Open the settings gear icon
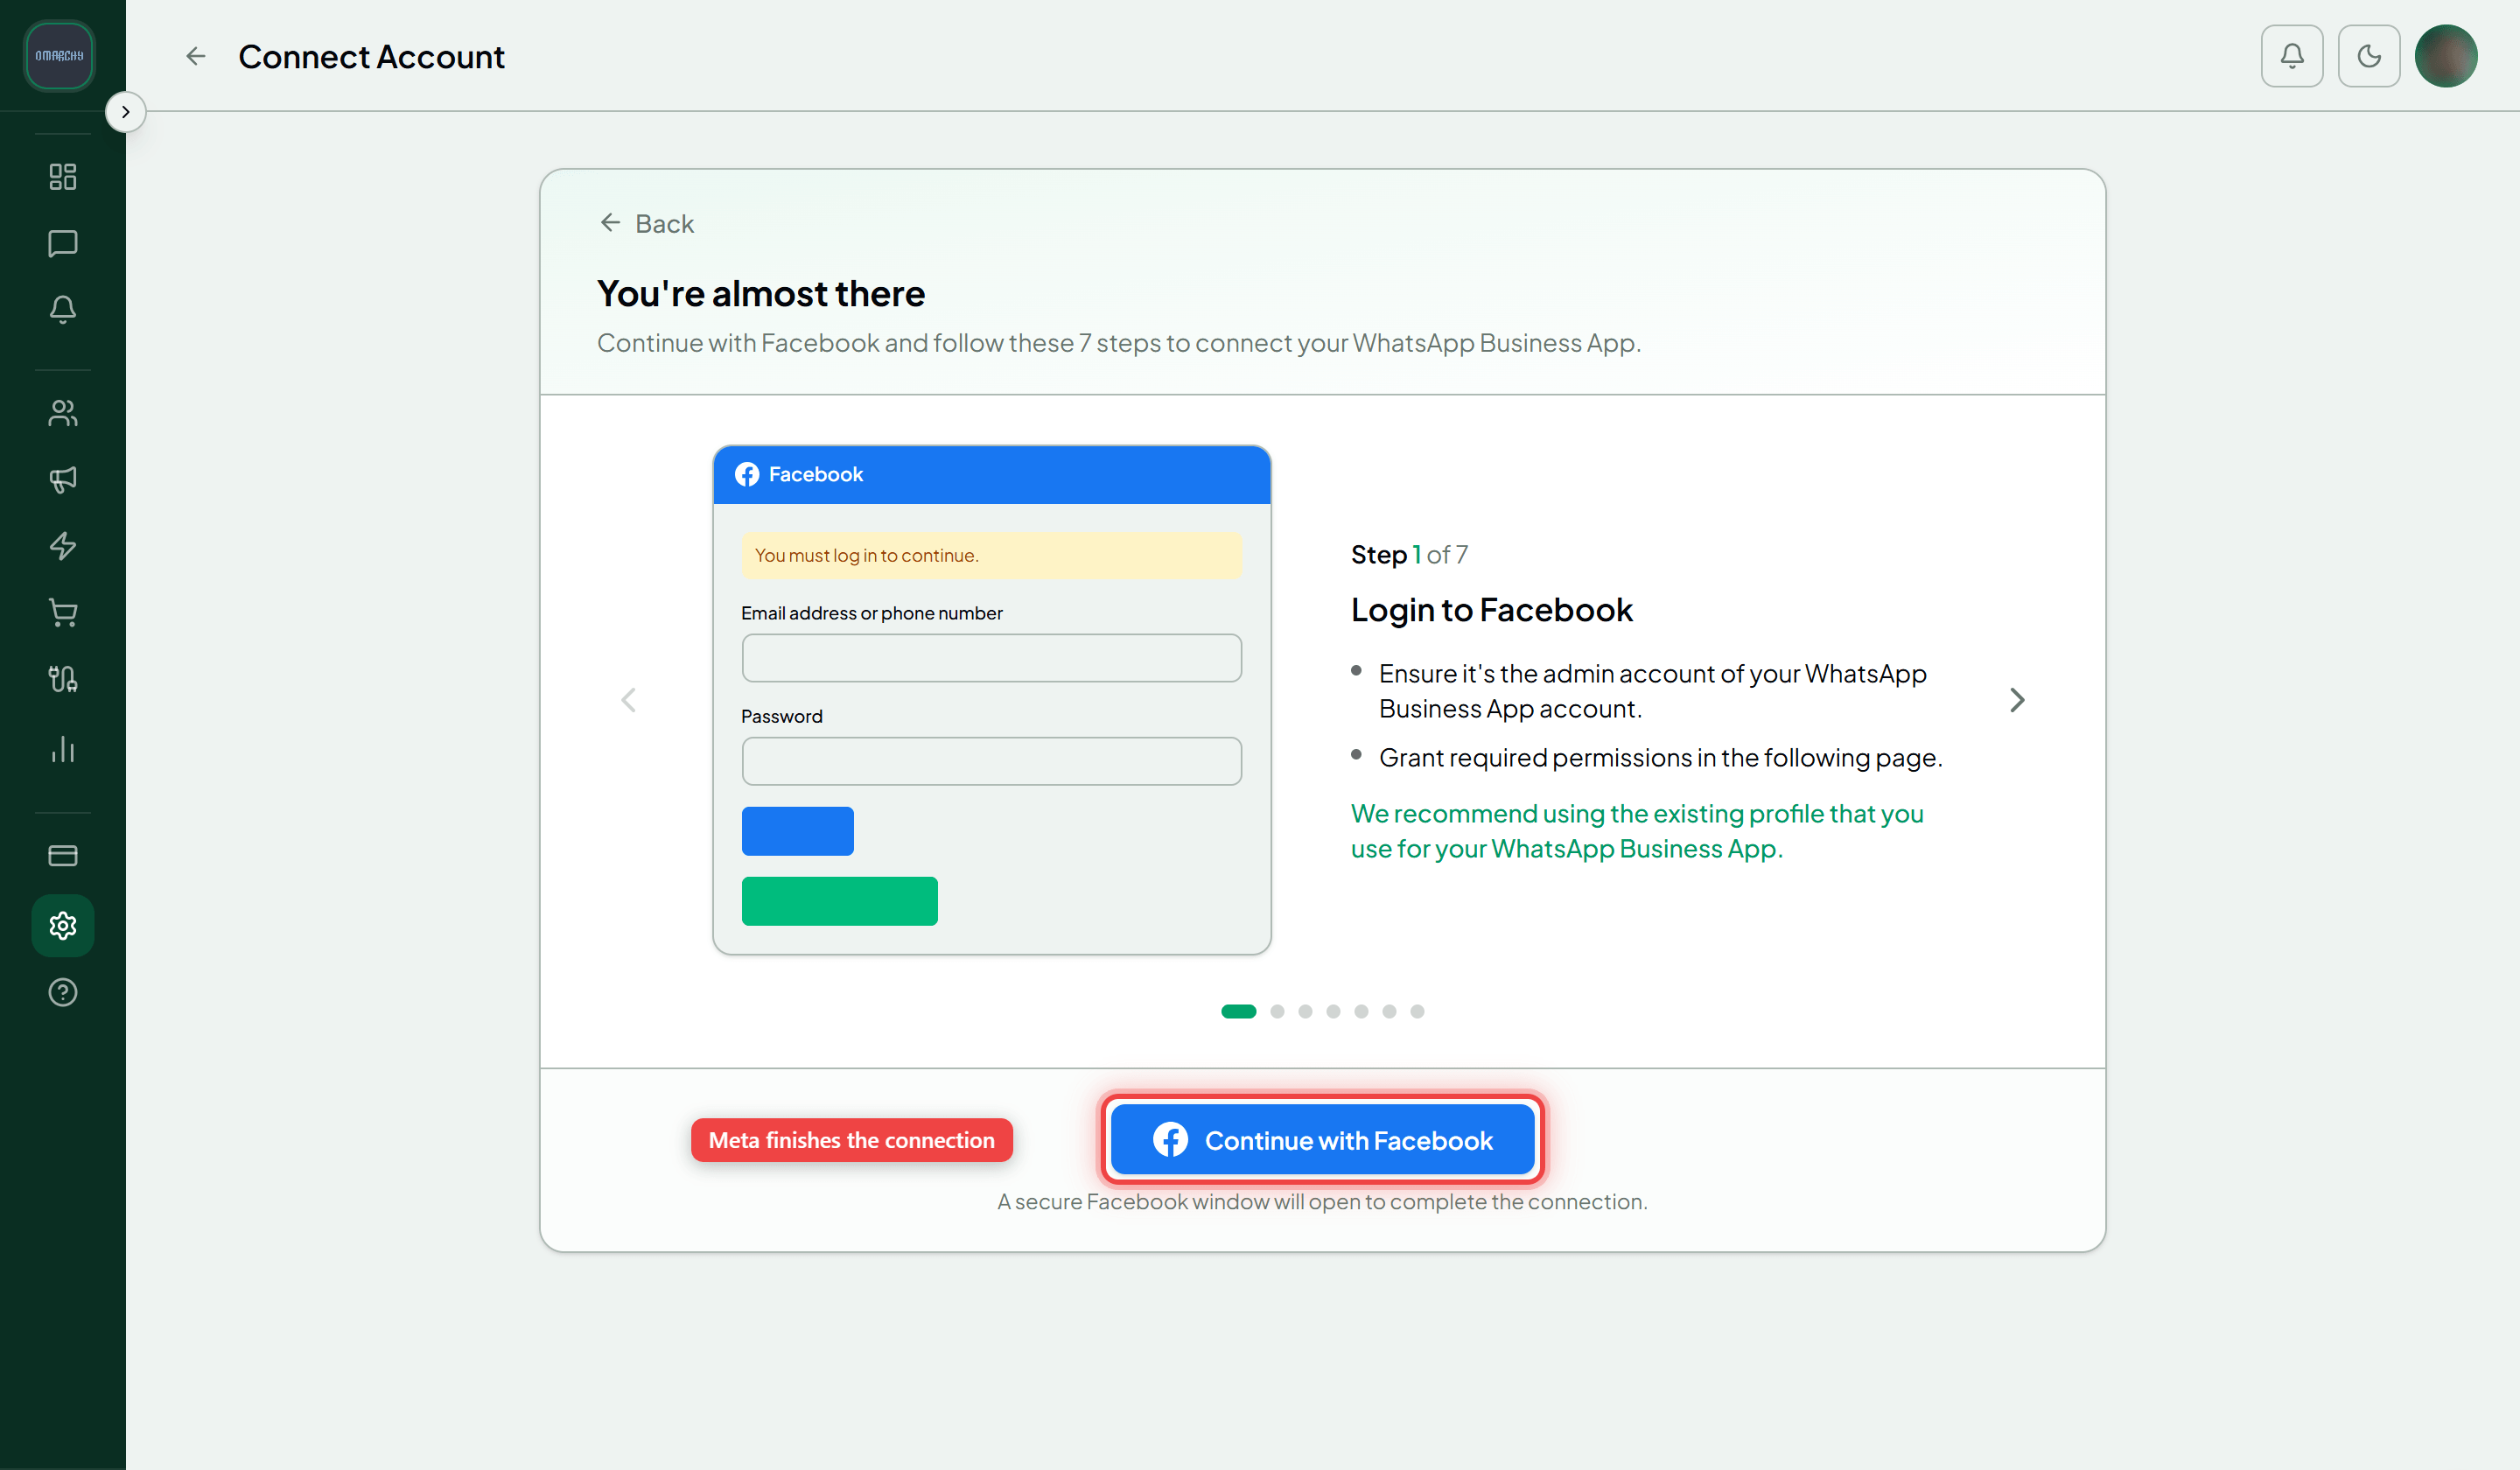The width and height of the screenshot is (2520, 1470). point(62,925)
